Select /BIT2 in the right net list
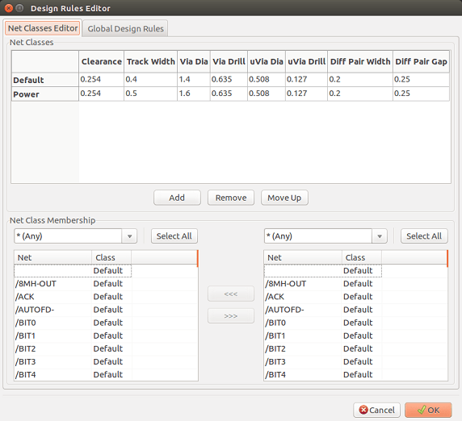The height and width of the screenshot is (421, 462). point(356,348)
